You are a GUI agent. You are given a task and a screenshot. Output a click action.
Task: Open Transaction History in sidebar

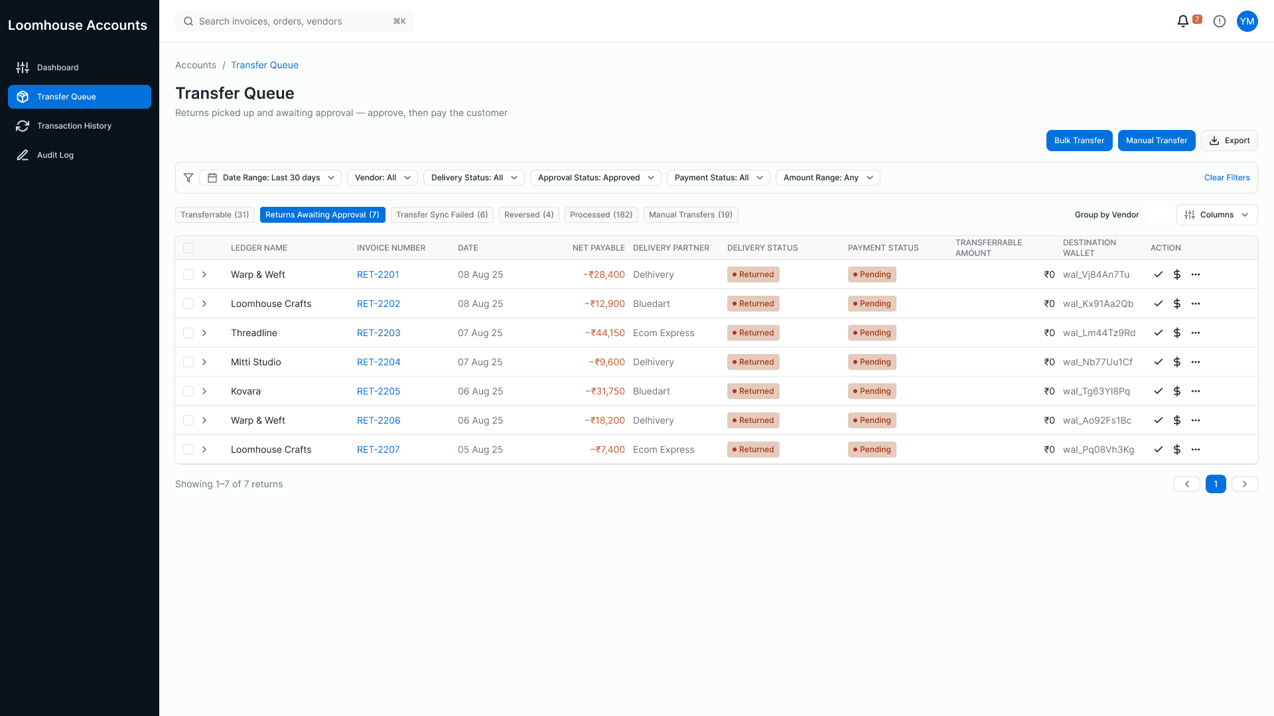80,126
